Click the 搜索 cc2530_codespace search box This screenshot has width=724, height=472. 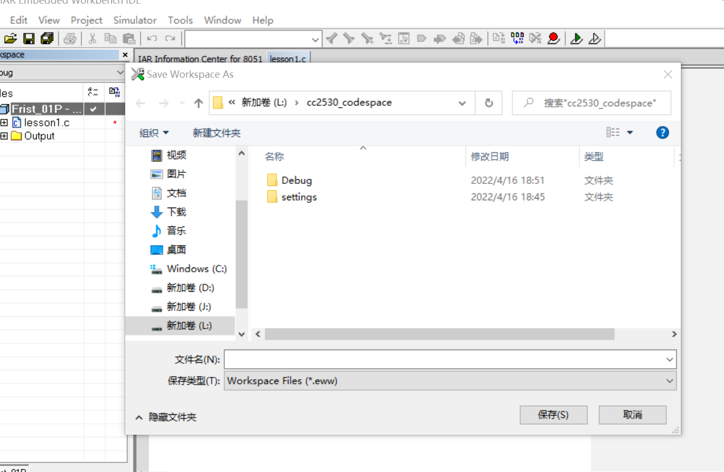point(592,103)
